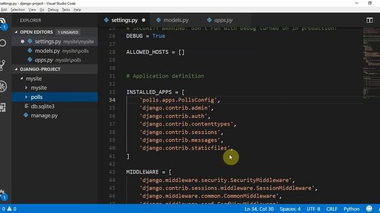Open the Edit menu

click(x=4, y=9)
